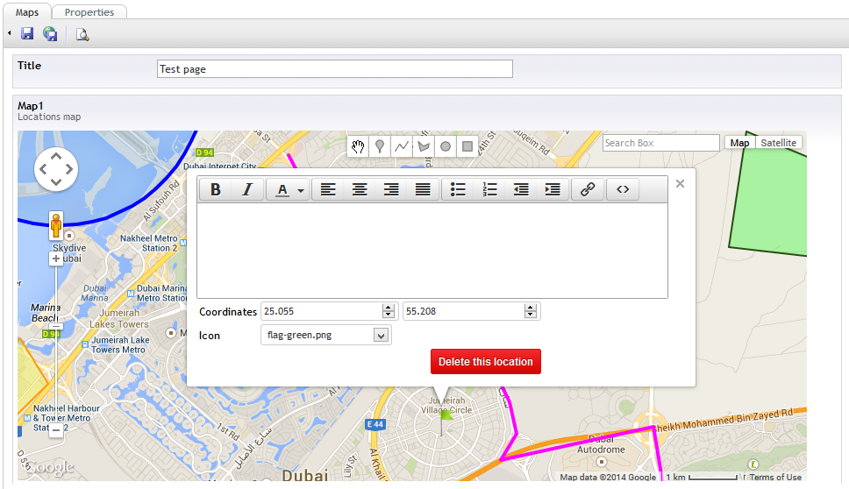This screenshot has height=489, width=849.
Task: Select the polygon drawing tool
Action: (x=424, y=146)
